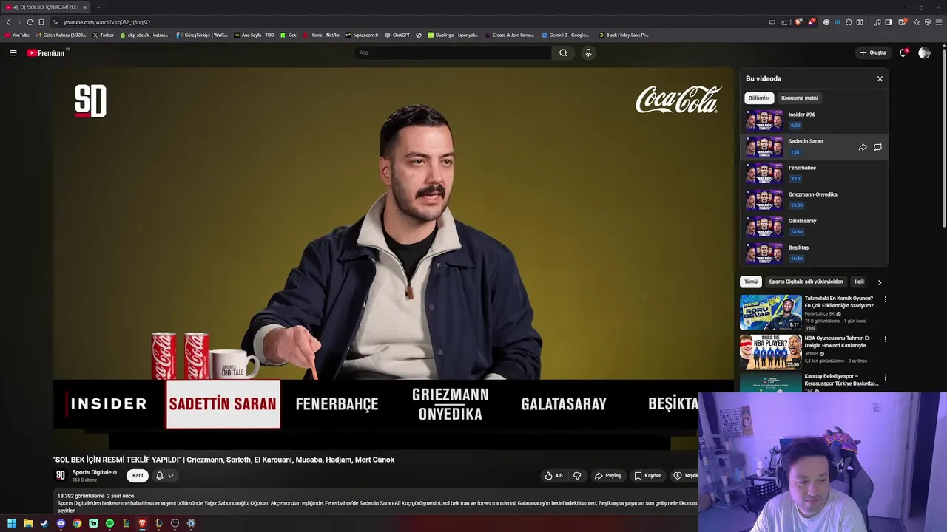
Task: Open the VPN shield icon
Action: 928,22
